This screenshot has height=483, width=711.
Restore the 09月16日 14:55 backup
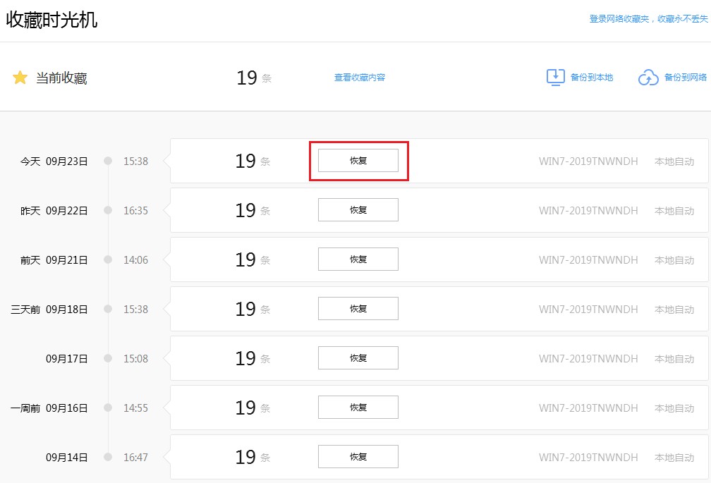coord(358,408)
